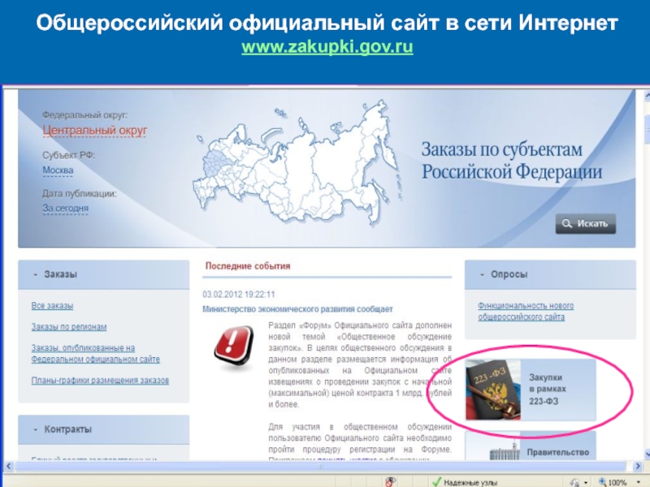The image size is (650, 487).
Task: Click the 100% zoom level button
Action: point(613,482)
